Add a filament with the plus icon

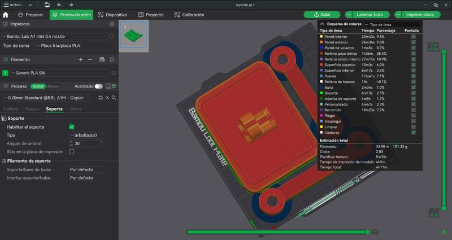point(81,59)
